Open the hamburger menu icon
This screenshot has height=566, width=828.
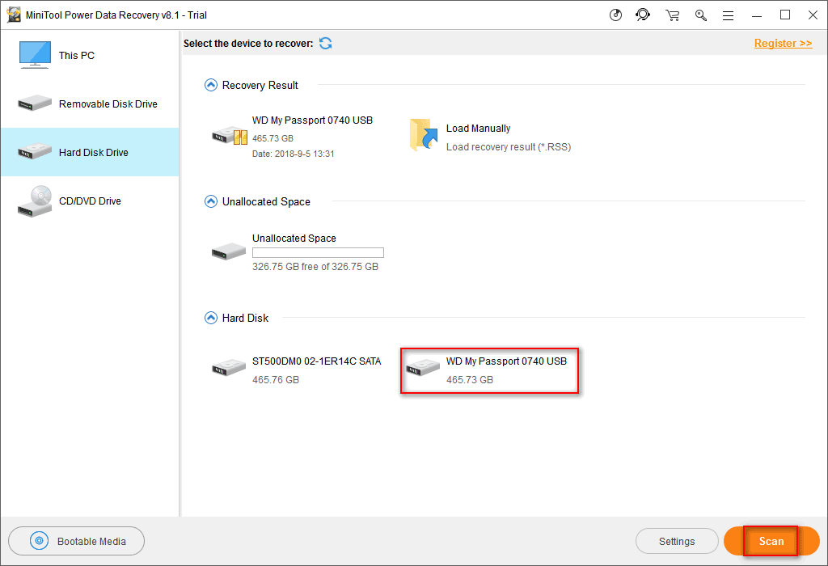(729, 16)
